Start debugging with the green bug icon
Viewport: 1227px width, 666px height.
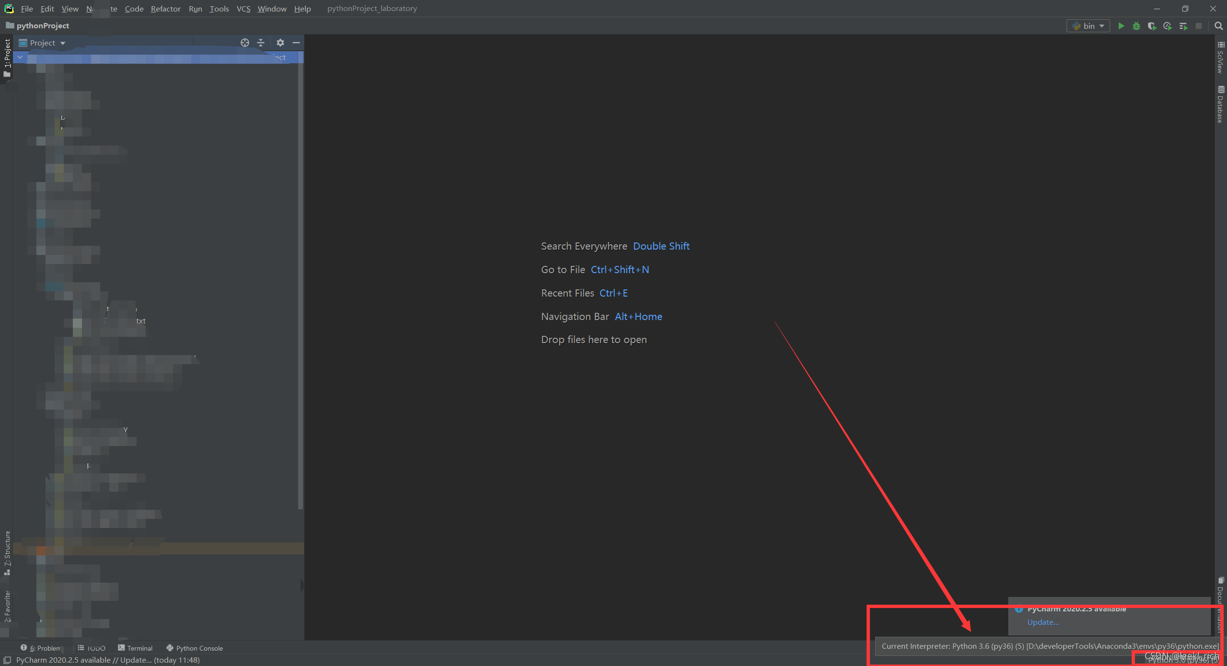click(x=1136, y=26)
